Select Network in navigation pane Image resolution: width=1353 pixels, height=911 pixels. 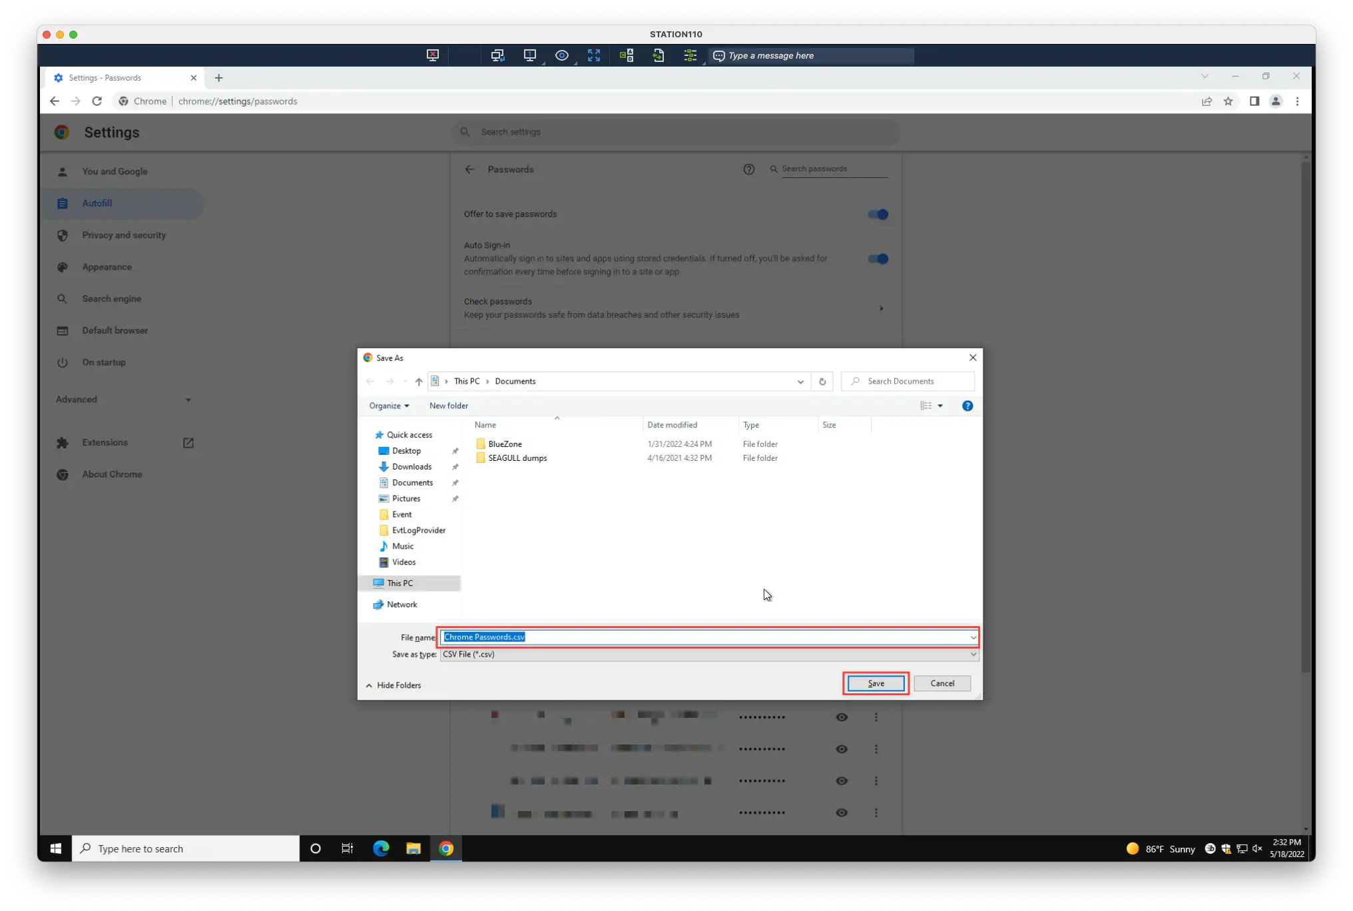coord(402,605)
